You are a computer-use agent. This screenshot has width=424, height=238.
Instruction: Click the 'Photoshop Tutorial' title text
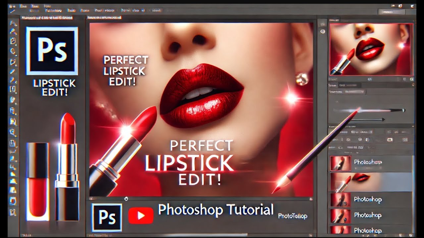click(x=216, y=210)
